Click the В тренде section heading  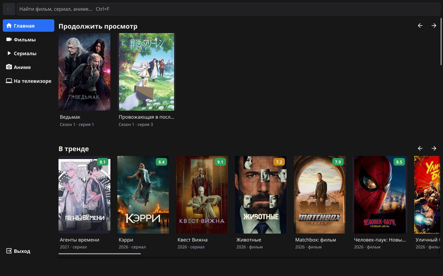[x=74, y=149]
